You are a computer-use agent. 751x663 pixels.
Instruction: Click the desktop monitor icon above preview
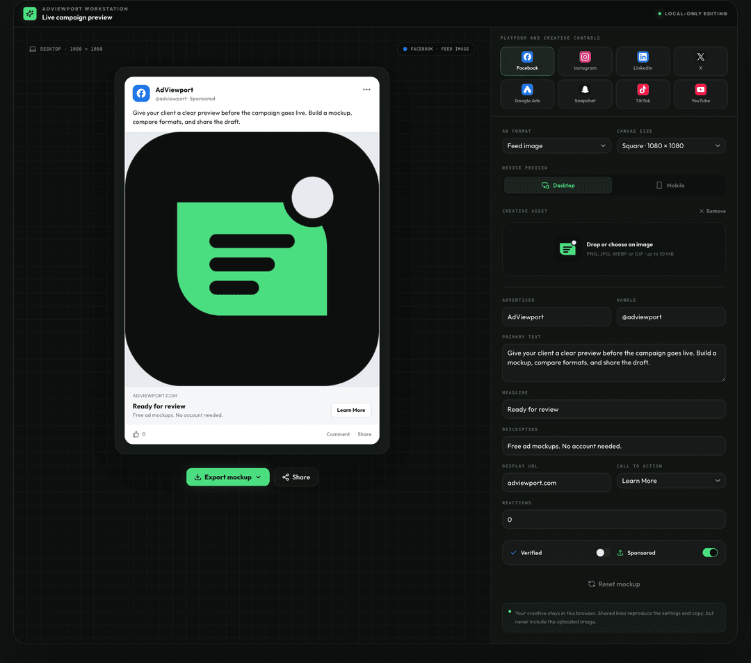(33, 49)
